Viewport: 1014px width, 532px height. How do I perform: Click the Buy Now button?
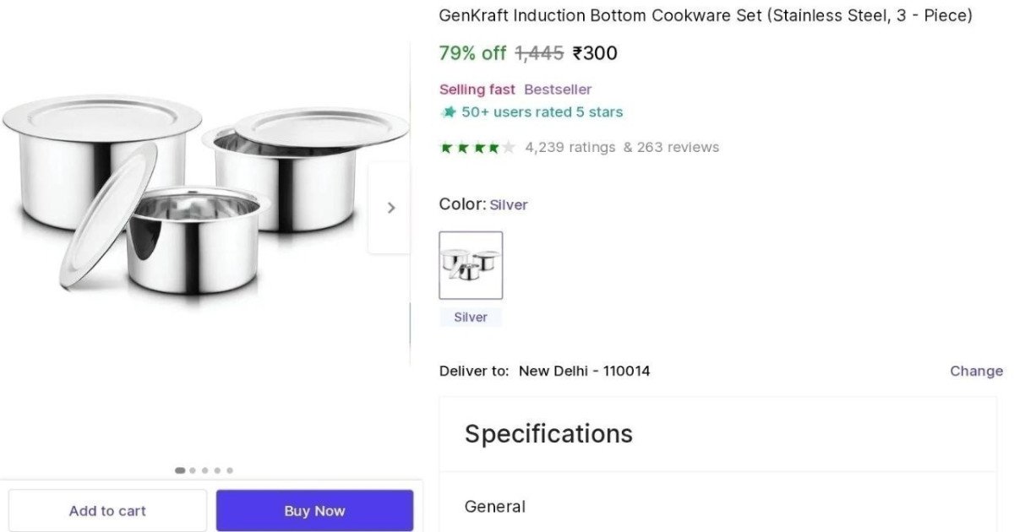coord(314,510)
